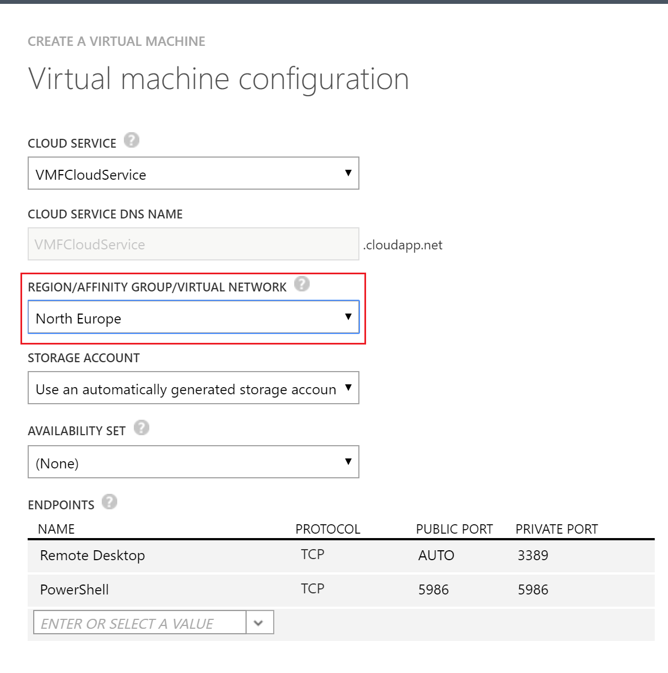Viewport: 668px width, 673px height.
Task: Click the Cloud Service DNS Name textbox
Action: (x=193, y=244)
